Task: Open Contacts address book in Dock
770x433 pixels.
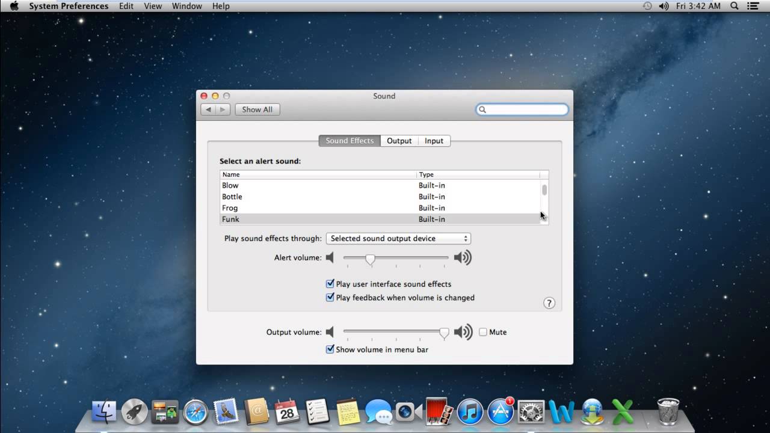Action: coord(256,412)
